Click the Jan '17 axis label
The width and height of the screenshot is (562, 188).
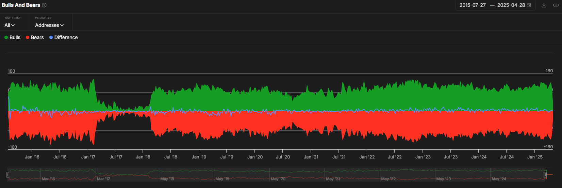tap(88, 157)
